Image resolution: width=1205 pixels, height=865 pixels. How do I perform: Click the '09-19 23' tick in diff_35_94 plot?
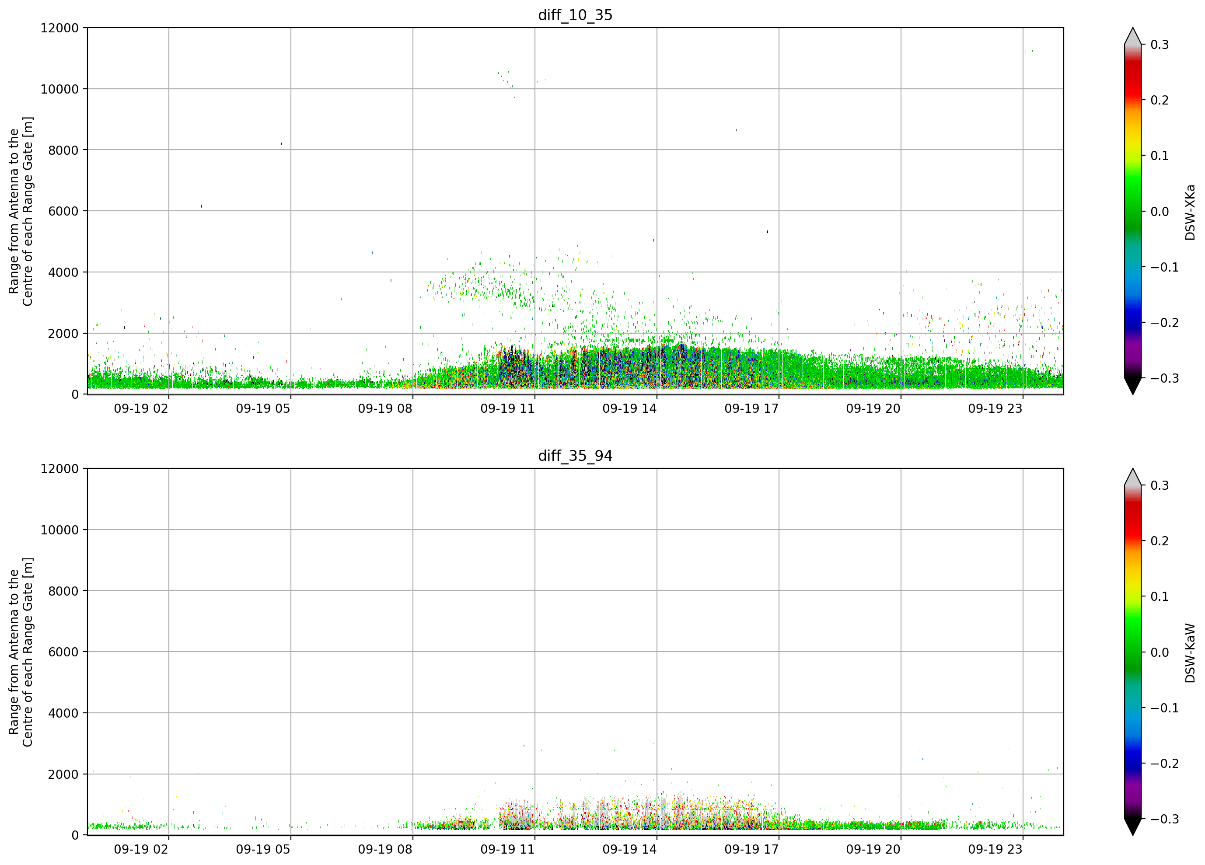coord(995,849)
